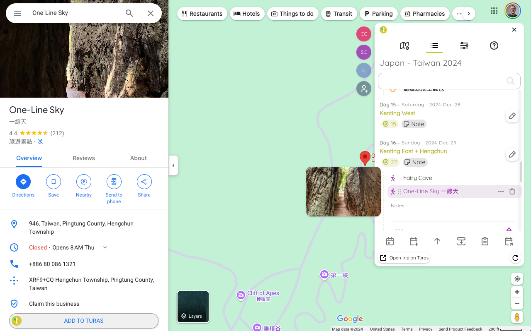Collapse the One-Line Sky details triangle
Image resolution: width=531 pixels, height=331 pixels.
pyautogui.click(x=509, y=230)
